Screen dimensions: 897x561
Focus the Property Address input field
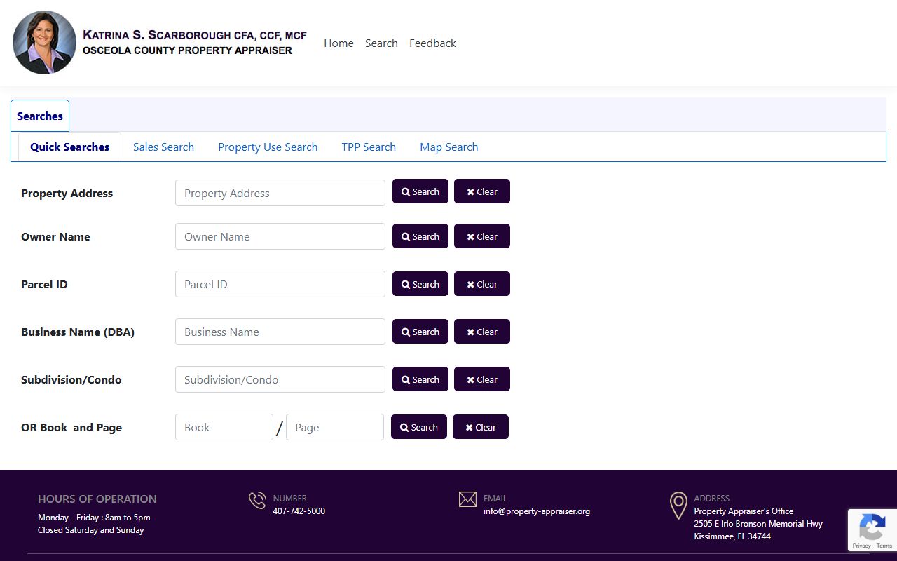pos(280,193)
